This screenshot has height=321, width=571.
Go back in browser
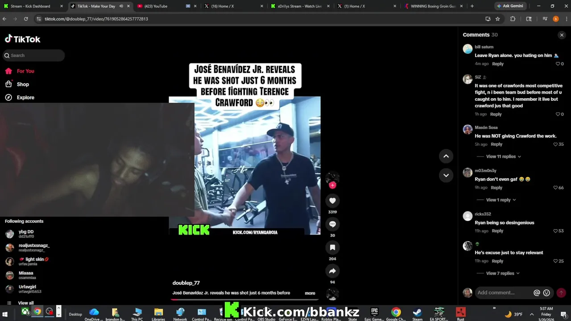(4, 19)
